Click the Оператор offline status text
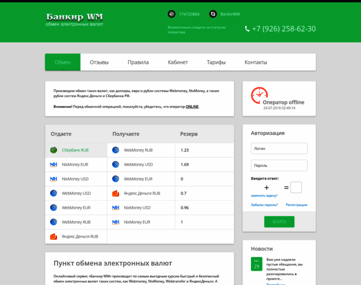The width and height of the screenshot is (361, 285). pyautogui.click(x=284, y=102)
